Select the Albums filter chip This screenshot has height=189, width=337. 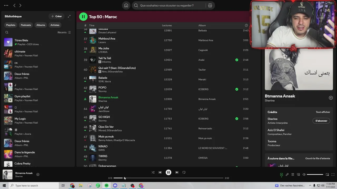click(x=41, y=25)
